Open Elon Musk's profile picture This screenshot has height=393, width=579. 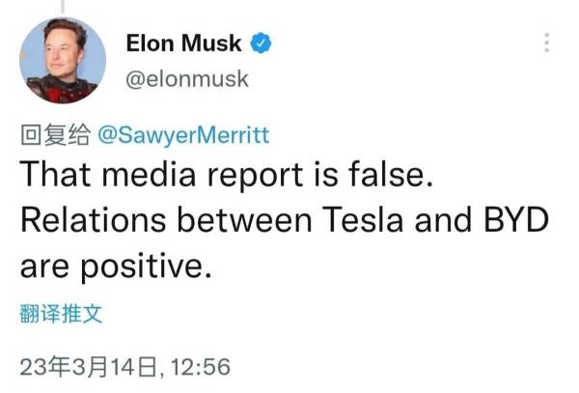(63, 60)
